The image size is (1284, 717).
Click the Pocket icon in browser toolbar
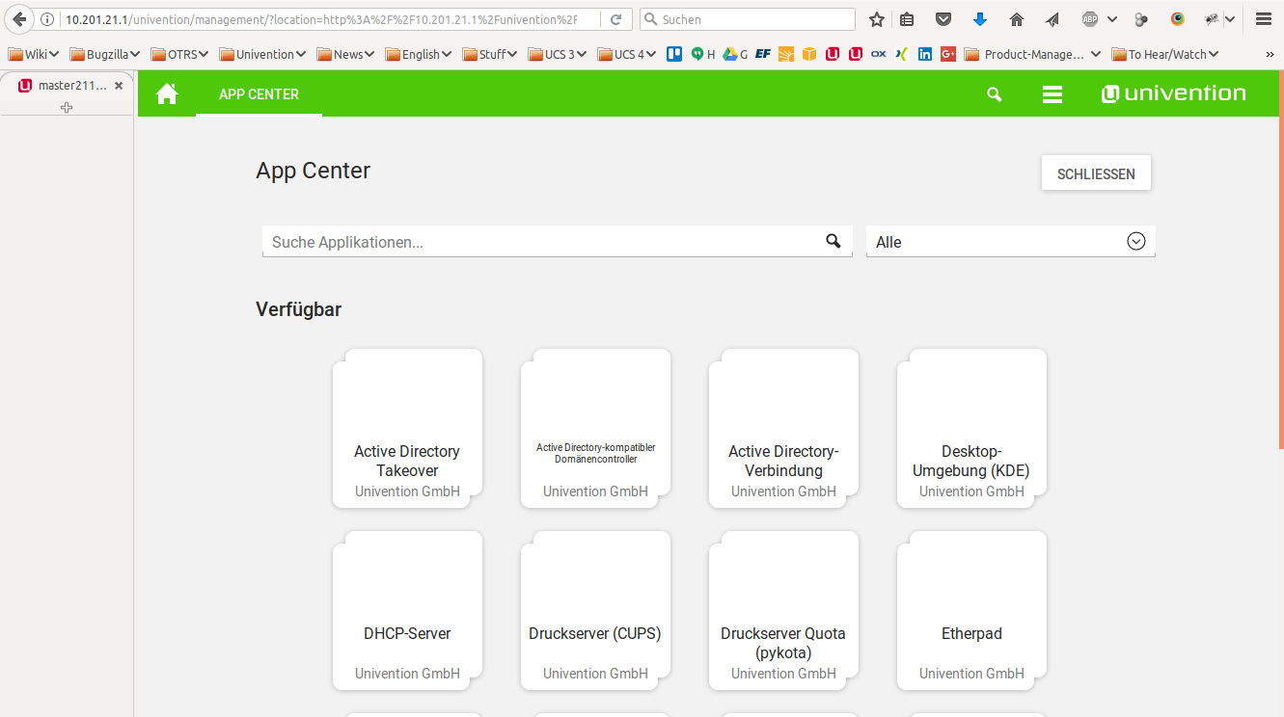tap(943, 19)
